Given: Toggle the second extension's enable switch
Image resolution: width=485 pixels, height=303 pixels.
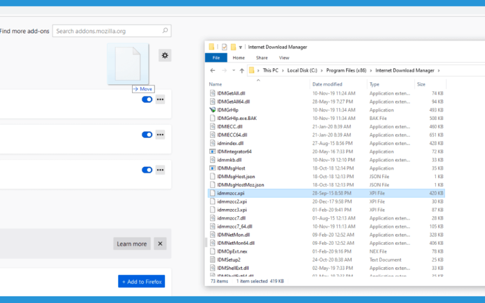Looking at the screenshot, I should pos(147,135).
